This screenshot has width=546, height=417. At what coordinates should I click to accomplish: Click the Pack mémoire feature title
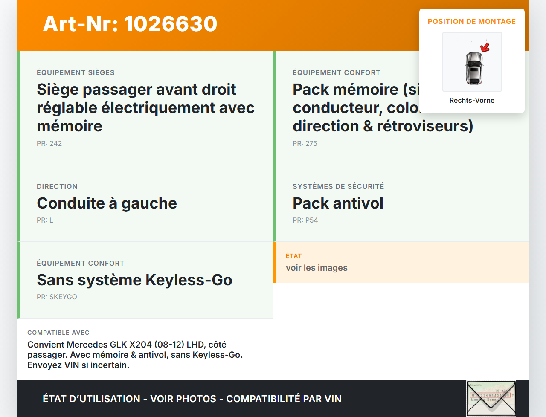coord(383,107)
